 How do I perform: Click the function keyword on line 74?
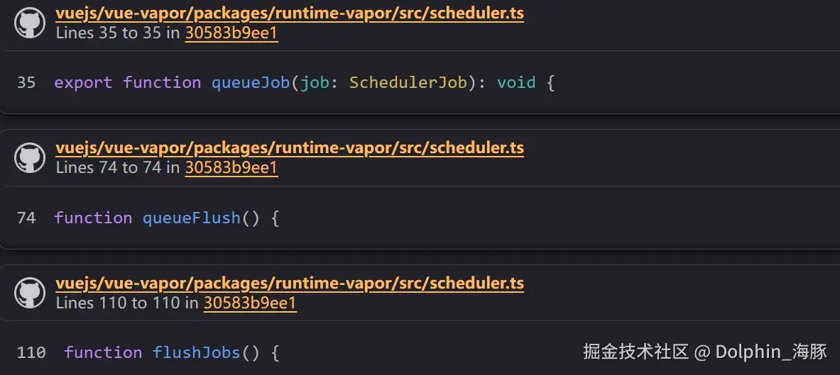(93, 218)
